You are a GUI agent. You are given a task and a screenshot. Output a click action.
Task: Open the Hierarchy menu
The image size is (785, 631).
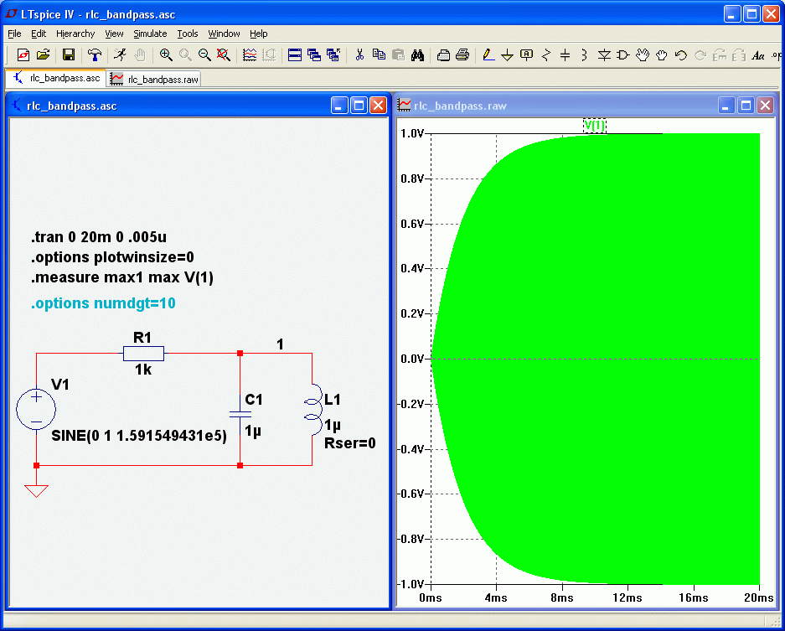75,34
